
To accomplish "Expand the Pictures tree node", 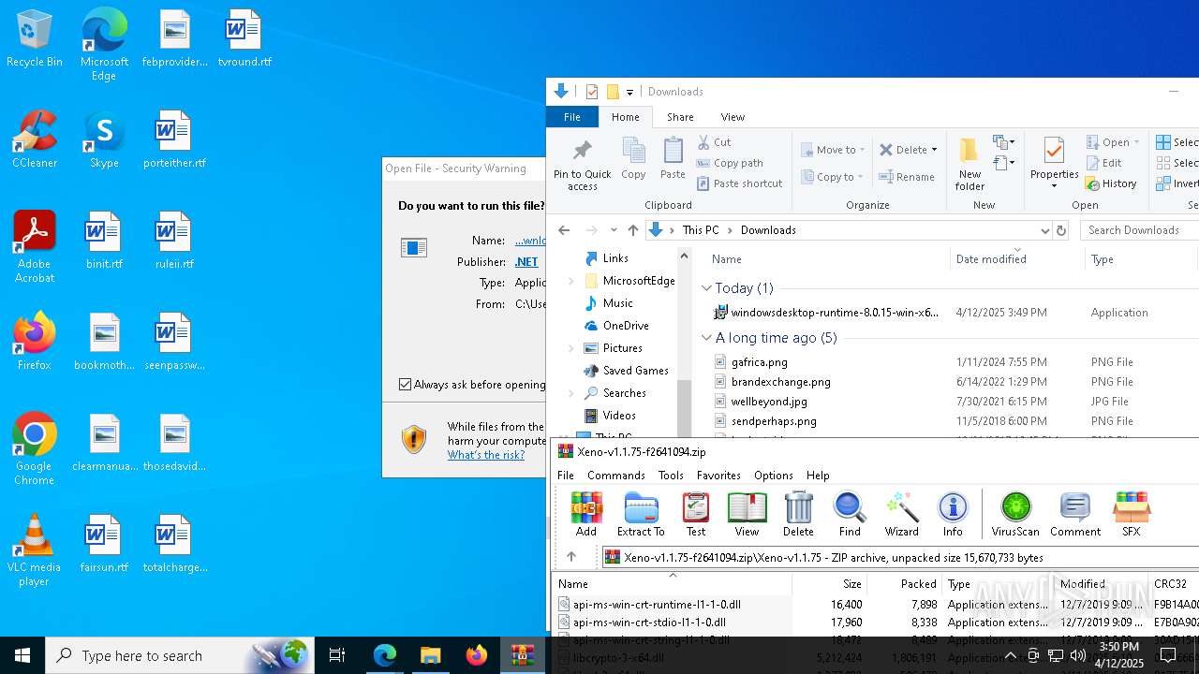I will coord(571,348).
